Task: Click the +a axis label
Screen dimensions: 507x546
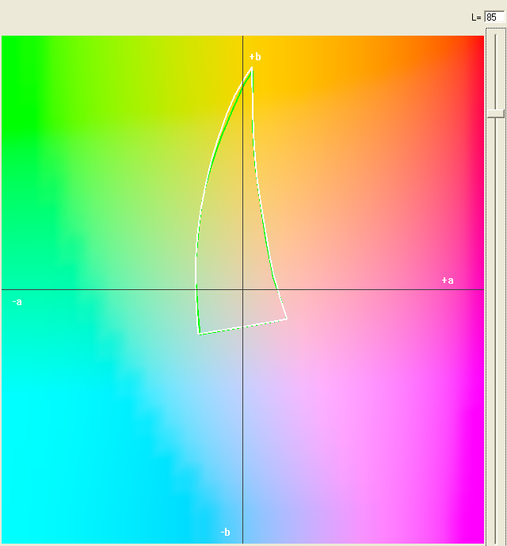Action: pyautogui.click(x=448, y=281)
